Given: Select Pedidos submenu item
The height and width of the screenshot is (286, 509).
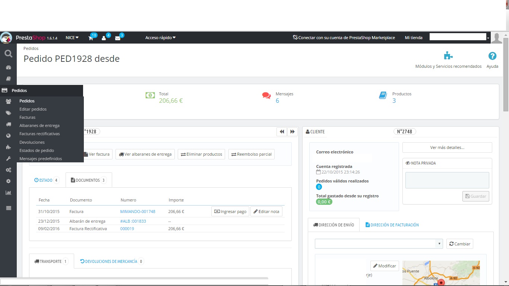Looking at the screenshot, I should click(27, 101).
